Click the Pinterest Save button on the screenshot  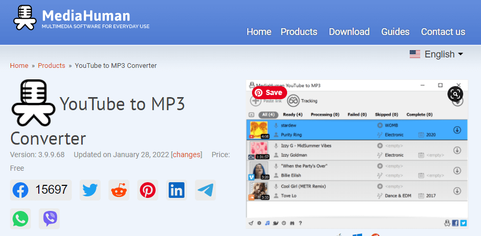[x=269, y=92]
